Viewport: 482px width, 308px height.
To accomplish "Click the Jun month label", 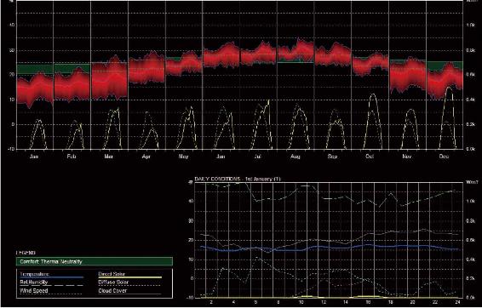I will (x=221, y=157).
